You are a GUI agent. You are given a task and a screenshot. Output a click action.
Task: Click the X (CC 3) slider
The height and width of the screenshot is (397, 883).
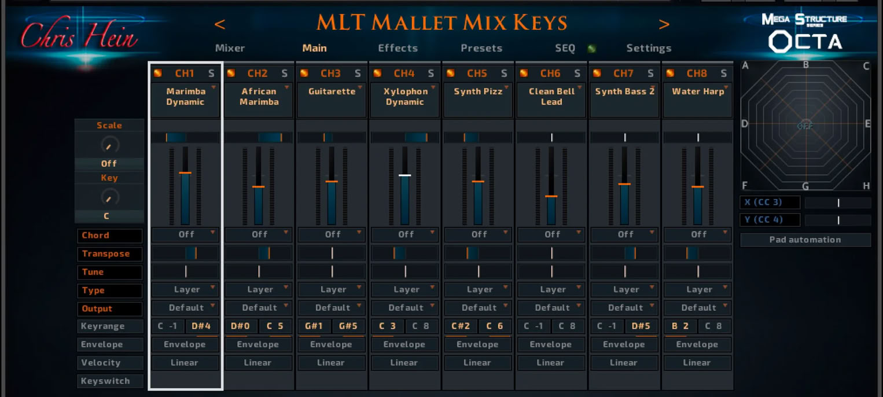click(838, 203)
